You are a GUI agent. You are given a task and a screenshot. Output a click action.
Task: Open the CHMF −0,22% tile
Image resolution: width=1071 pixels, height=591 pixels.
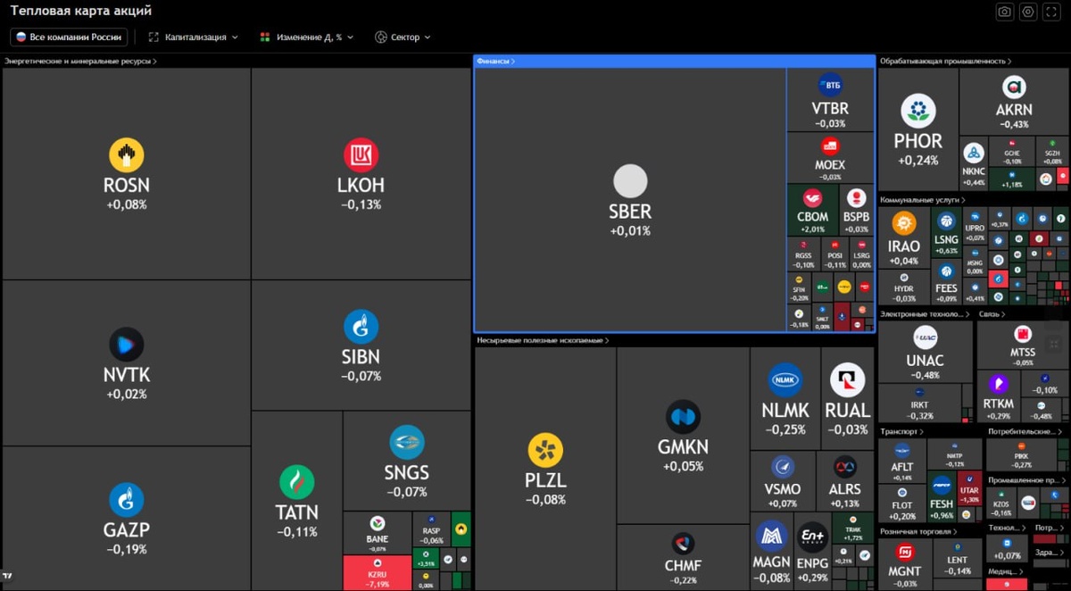683,556
